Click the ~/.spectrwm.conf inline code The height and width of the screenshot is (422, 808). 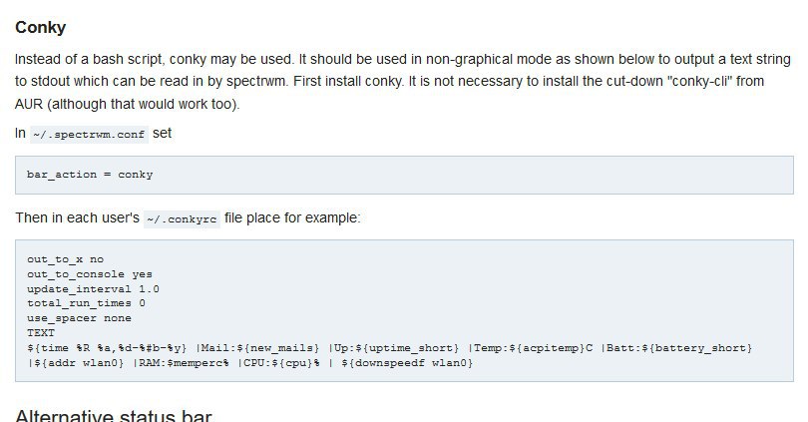89,135
